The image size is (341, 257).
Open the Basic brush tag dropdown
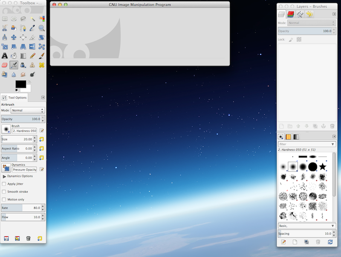click(x=306, y=226)
